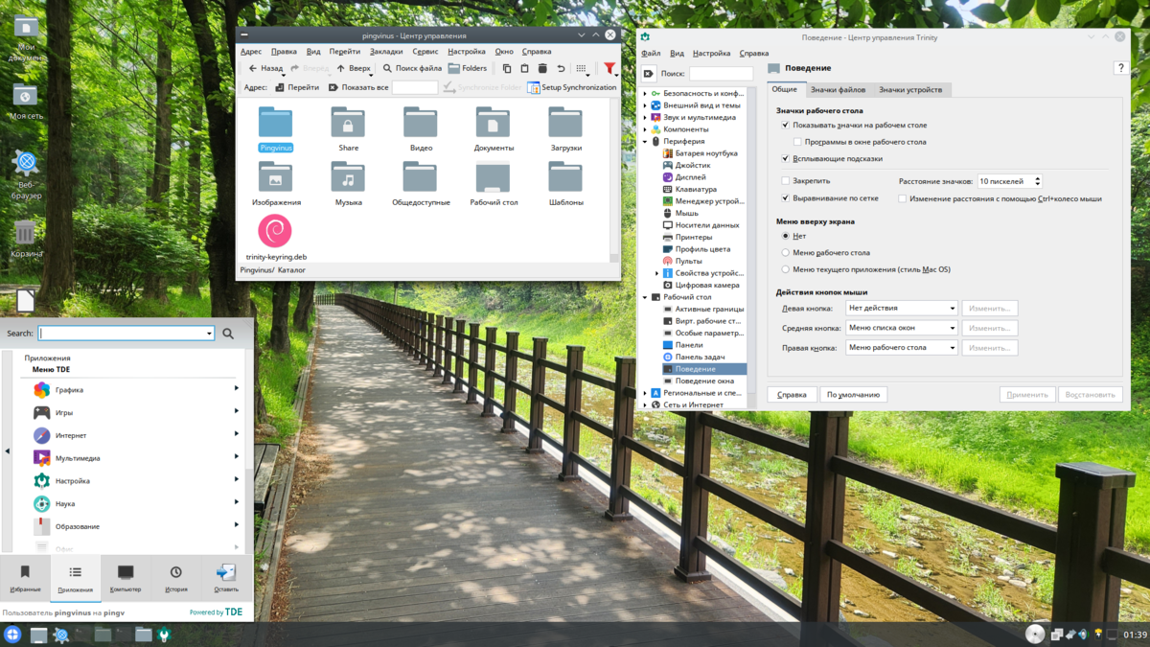This screenshot has height=647, width=1150.
Task: Open the Компьютер tab in TDE menu
Action: pos(126,578)
